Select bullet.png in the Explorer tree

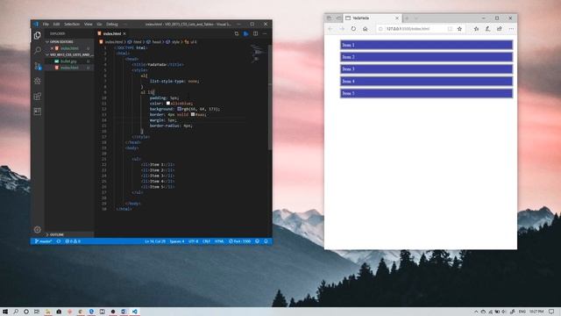pos(68,61)
